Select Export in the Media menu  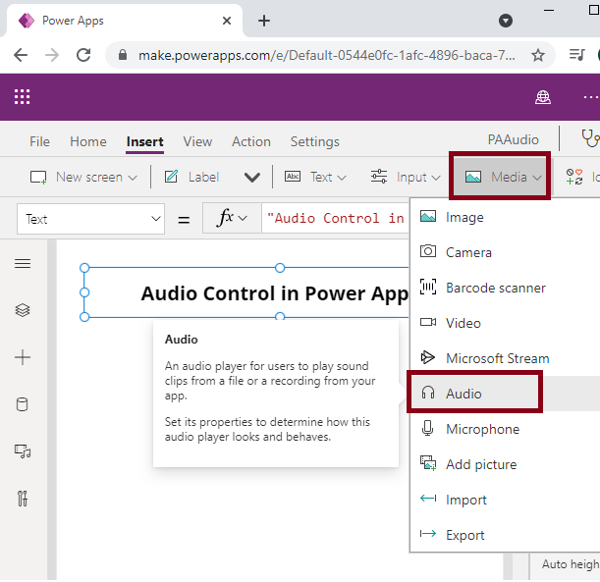click(x=505, y=535)
